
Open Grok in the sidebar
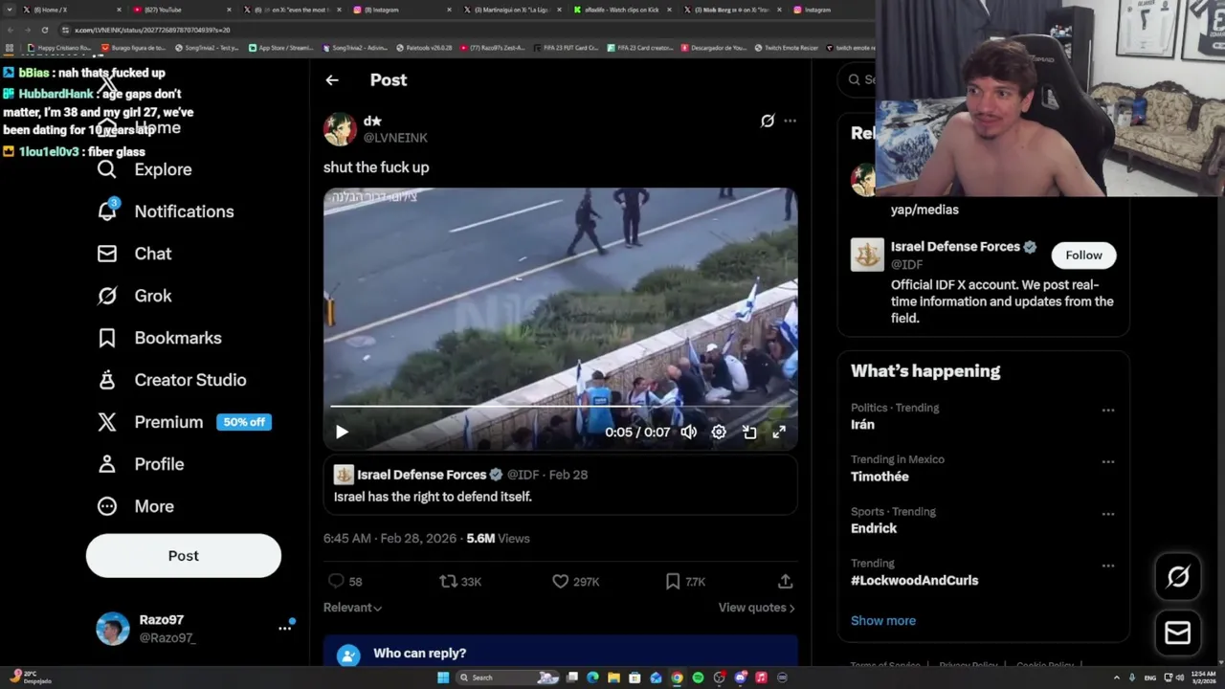(134, 296)
